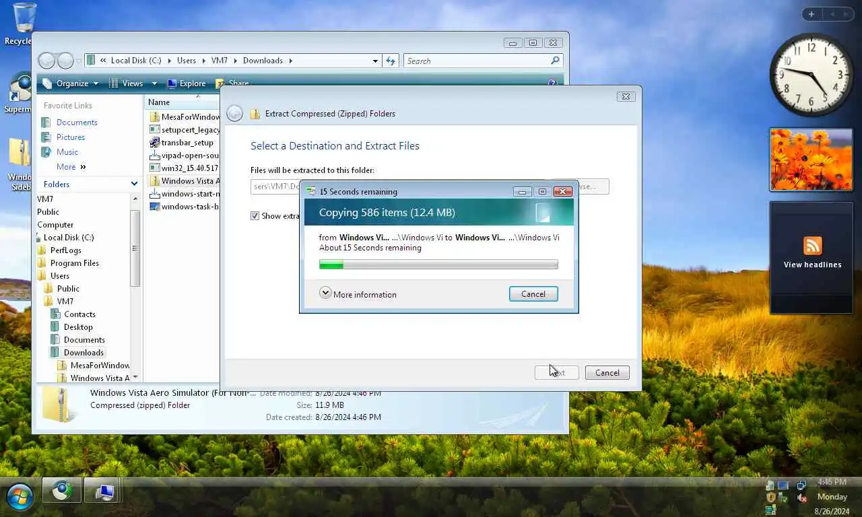
Task: Select PerfLogs in folder tree
Action: pyautogui.click(x=66, y=250)
